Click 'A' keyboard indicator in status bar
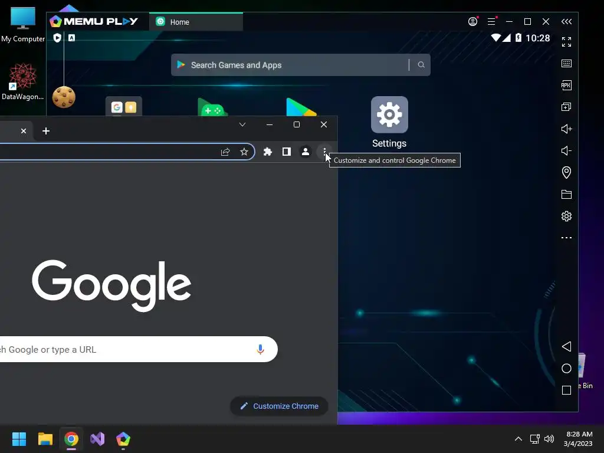The image size is (604, 453). (x=71, y=38)
